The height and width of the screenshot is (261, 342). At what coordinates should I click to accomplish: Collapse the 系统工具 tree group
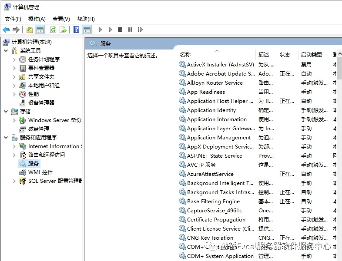pyautogui.click(x=6, y=51)
